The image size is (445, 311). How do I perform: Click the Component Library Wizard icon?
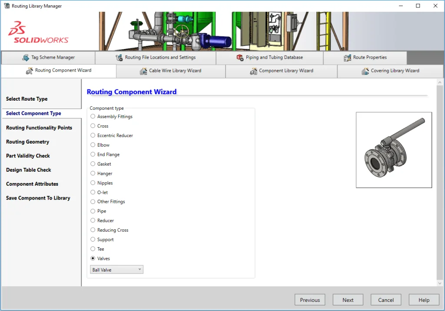tap(253, 71)
